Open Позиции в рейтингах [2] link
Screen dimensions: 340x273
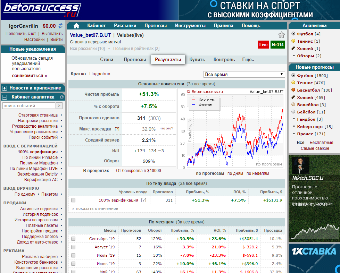click(x=136, y=49)
